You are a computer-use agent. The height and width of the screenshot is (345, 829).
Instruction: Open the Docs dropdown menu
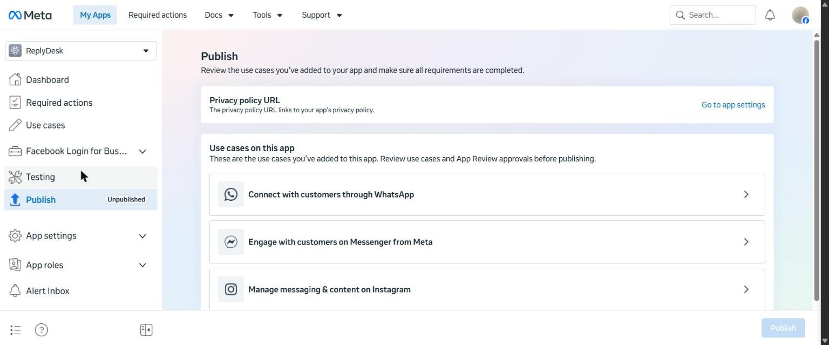click(x=219, y=15)
